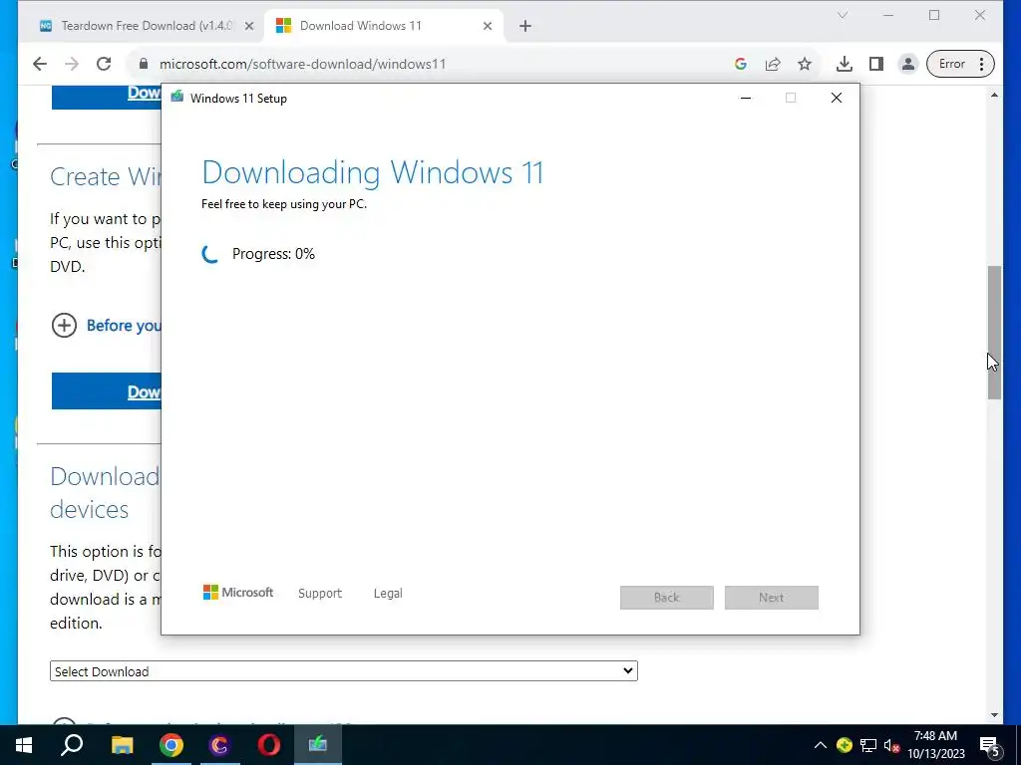Open Google icon in address bar
1021x765 pixels.
pyautogui.click(x=741, y=64)
